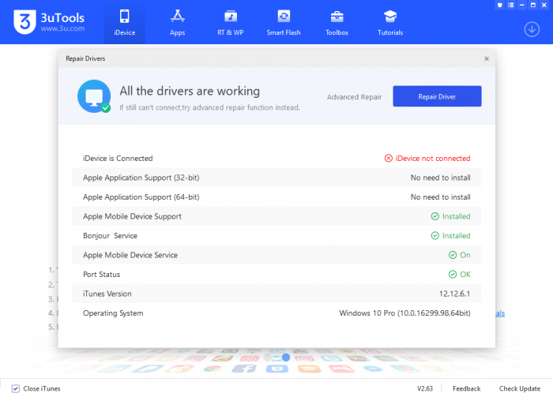Select the Apple Application Support (32-bit) row
The width and height of the screenshot is (553, 397).
click(x=276, y=178)
